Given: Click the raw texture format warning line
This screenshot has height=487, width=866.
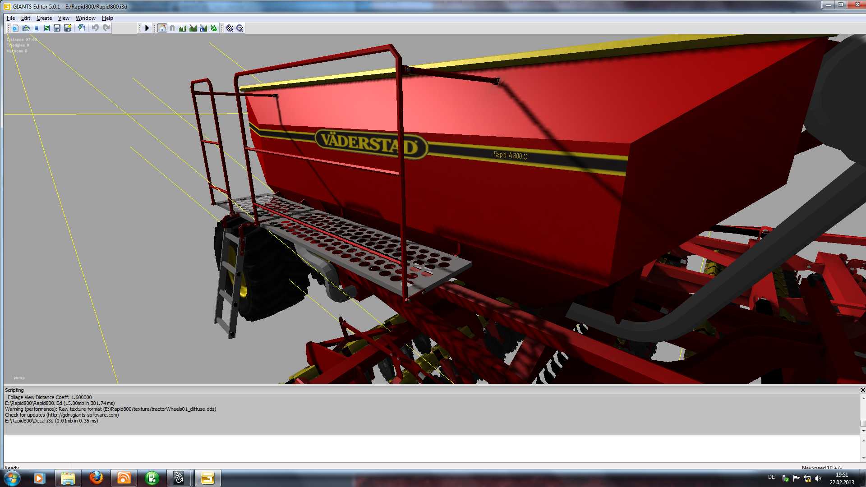Looking at the screenshot, I should click(x=111, y=409).
